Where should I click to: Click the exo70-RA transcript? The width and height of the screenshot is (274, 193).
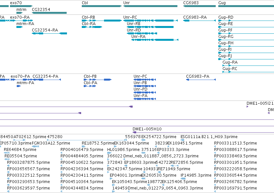21,21
